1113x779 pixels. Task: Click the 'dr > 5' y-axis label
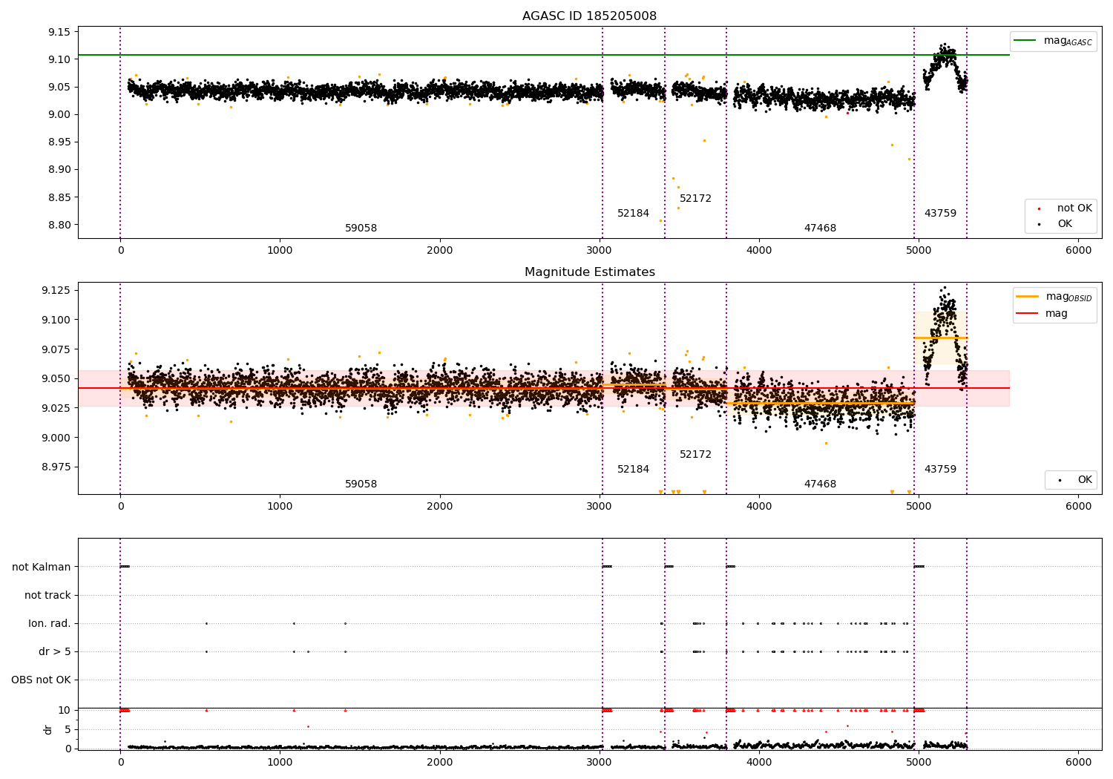55,651
